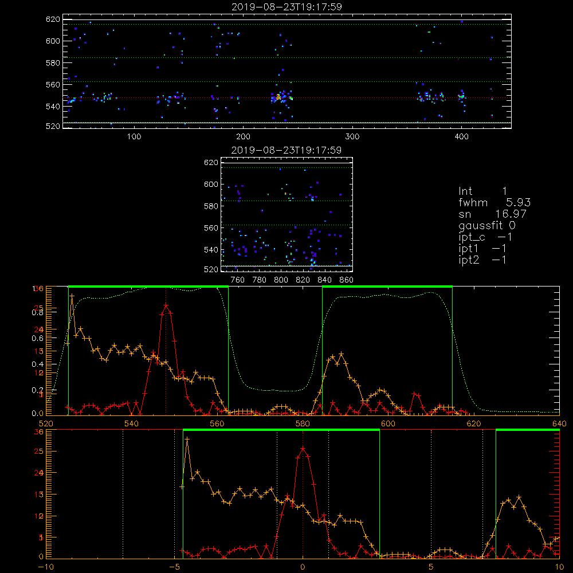The height and width of the screenshot is (573, 573).
Task: Click x-axis label 400 of the wide image panel
Action: [x=461, y=136]
